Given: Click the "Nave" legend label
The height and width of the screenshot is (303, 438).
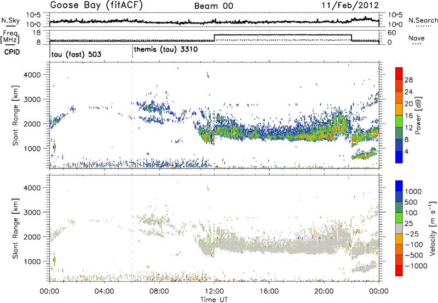Looking at the screenshot, I should pyautogui.click(x=416, y=38).
